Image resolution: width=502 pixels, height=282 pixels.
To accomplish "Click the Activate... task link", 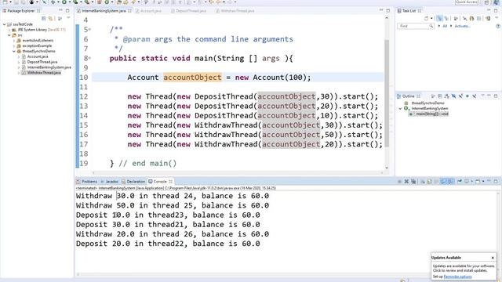I will click(x=462, y=26).
